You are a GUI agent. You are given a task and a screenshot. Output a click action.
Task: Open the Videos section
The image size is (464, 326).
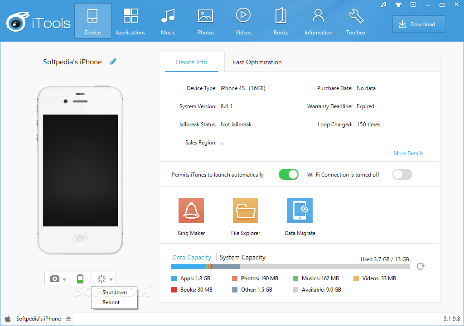(243, 21)
